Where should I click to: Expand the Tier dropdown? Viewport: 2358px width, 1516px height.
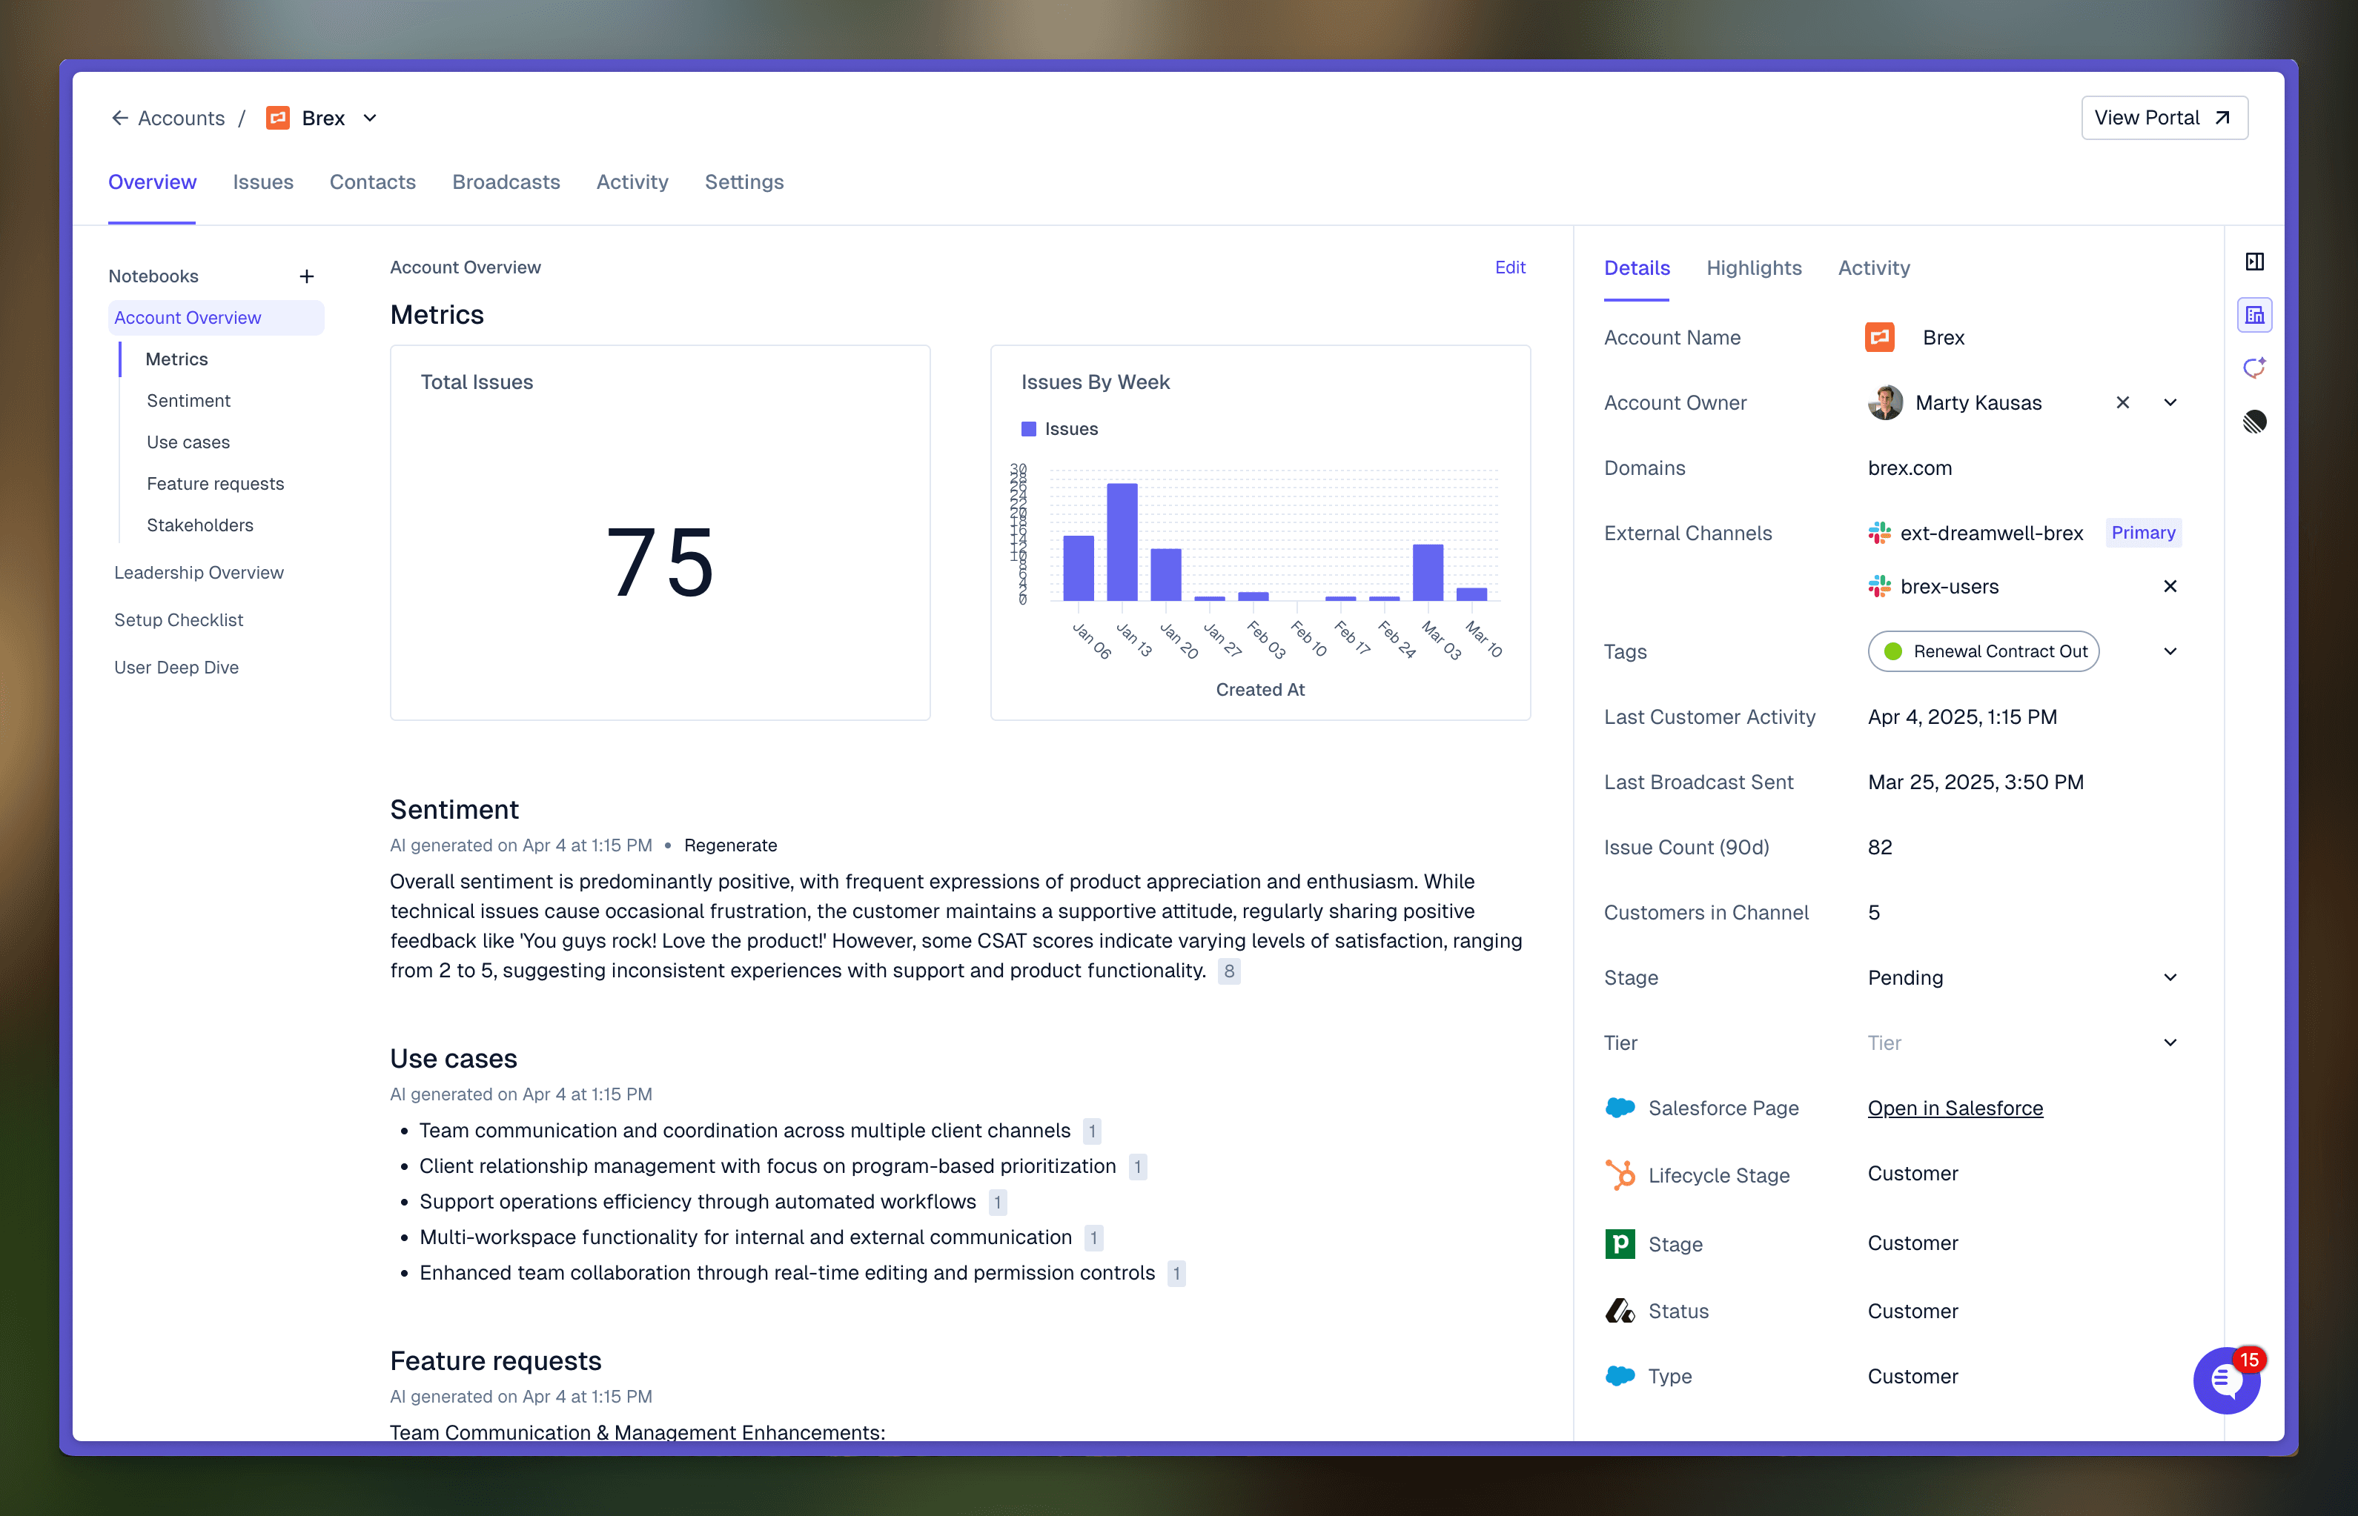coord(2170,1043)
